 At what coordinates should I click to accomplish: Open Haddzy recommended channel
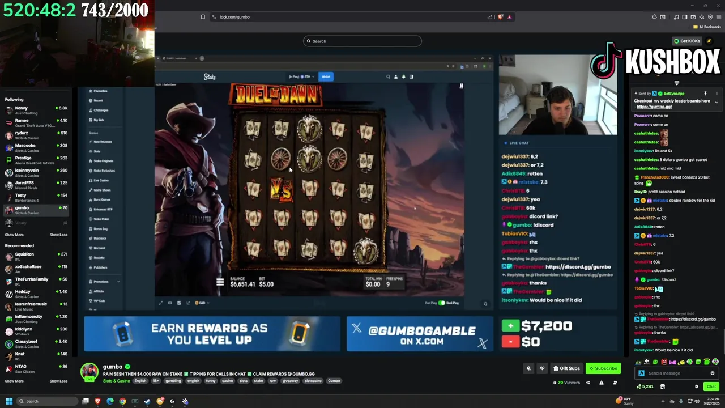coord(35,294)
